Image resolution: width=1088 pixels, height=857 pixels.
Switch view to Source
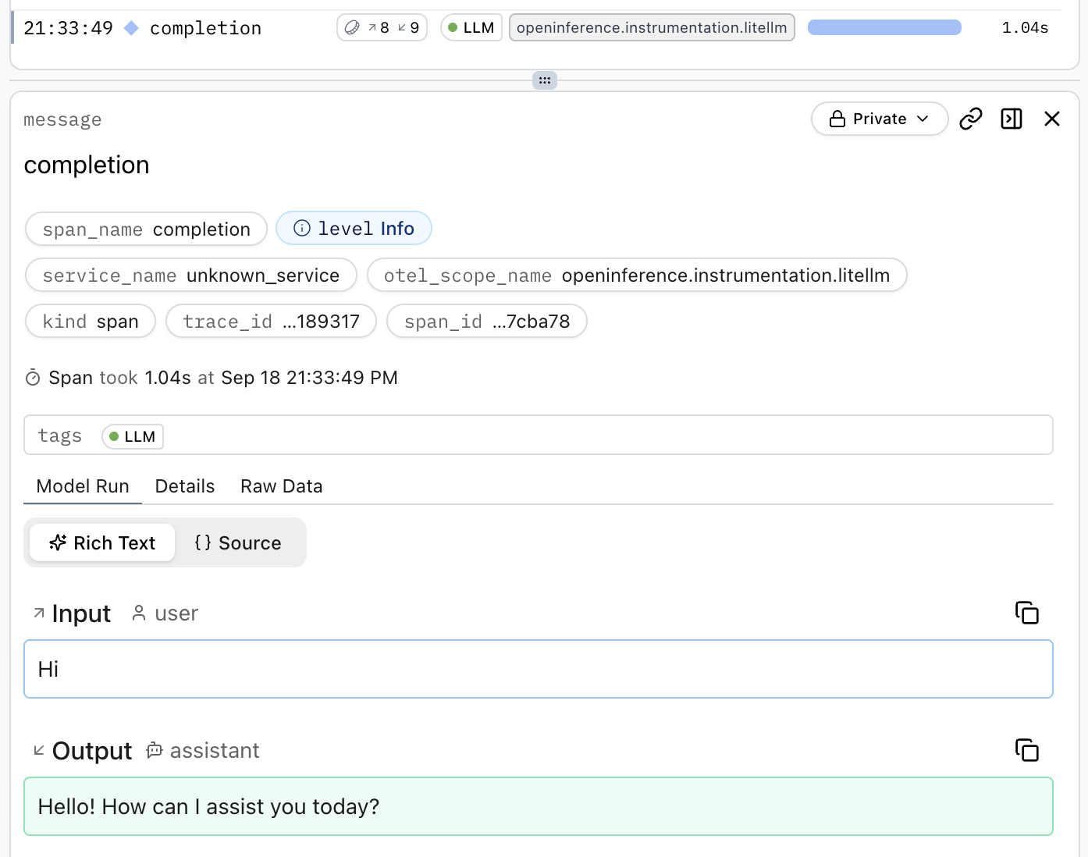coord(238,543)
